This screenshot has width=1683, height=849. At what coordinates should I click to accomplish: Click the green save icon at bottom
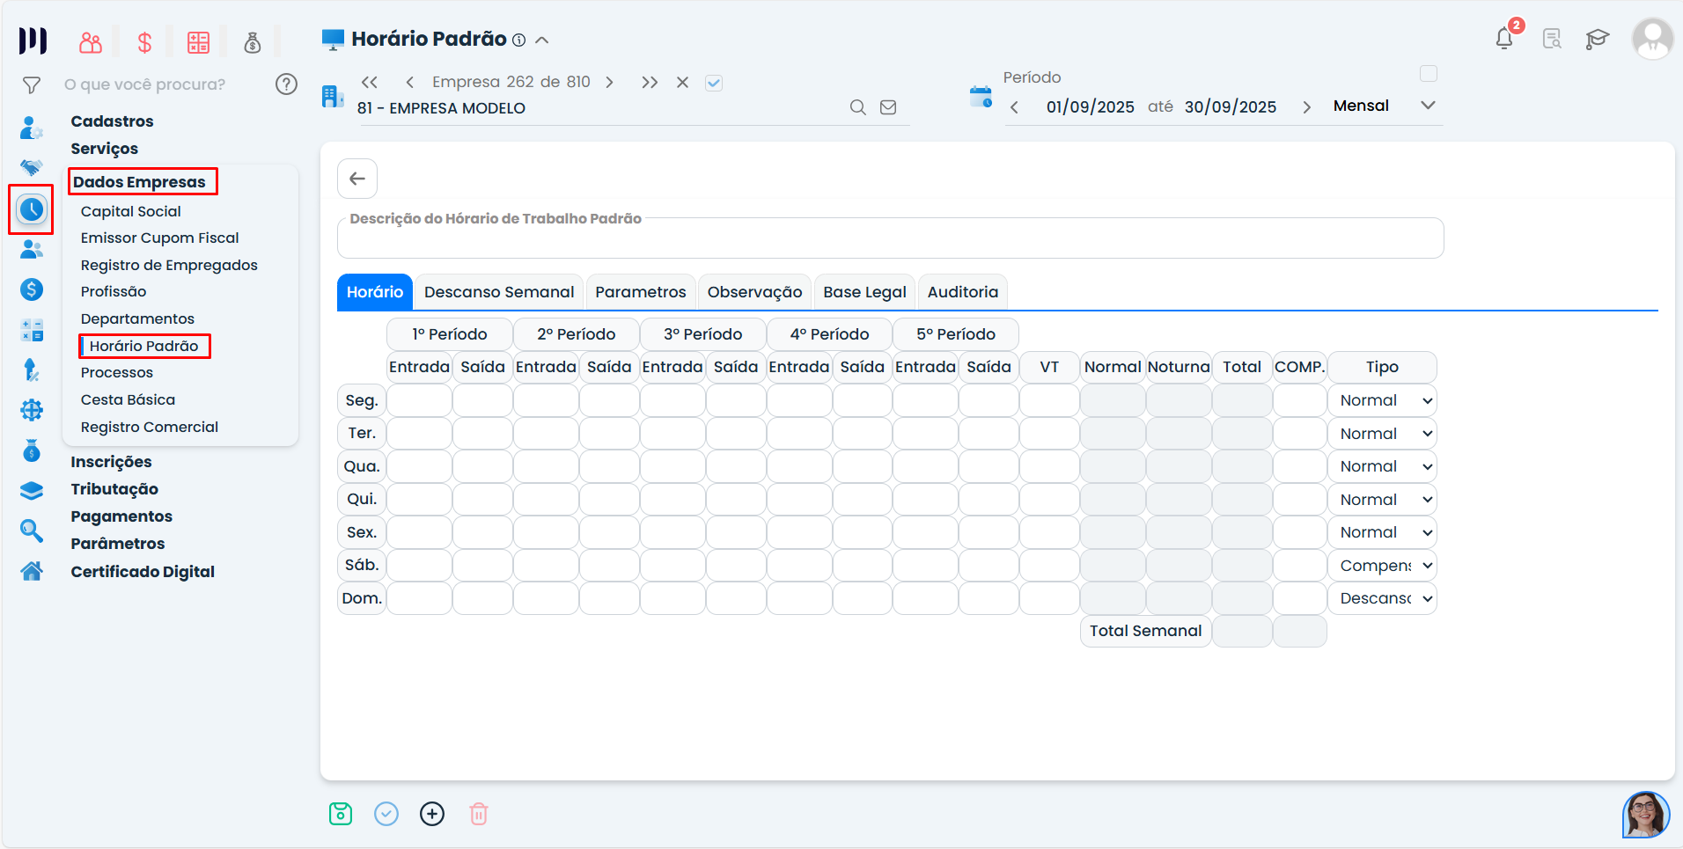click(341, 814)
